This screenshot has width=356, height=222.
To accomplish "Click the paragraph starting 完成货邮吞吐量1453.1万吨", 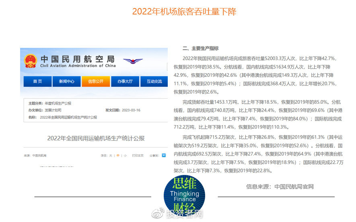I will (258, 114).
